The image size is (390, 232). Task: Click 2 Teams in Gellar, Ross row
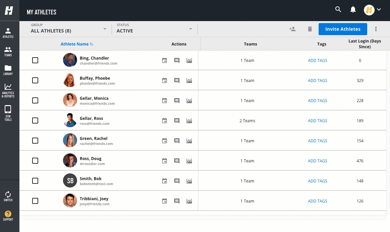click(247, 121)
